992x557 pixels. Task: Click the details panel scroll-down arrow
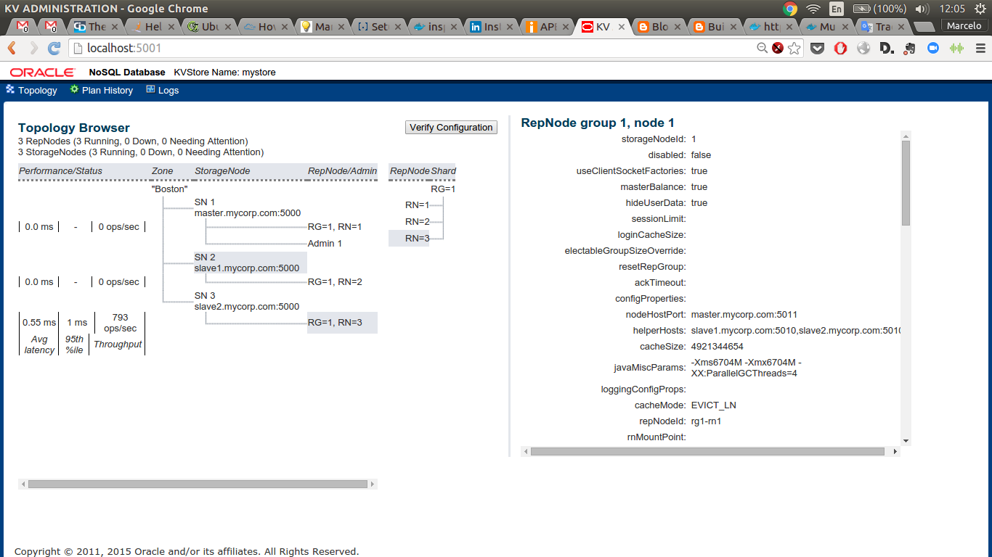[906, 441]
